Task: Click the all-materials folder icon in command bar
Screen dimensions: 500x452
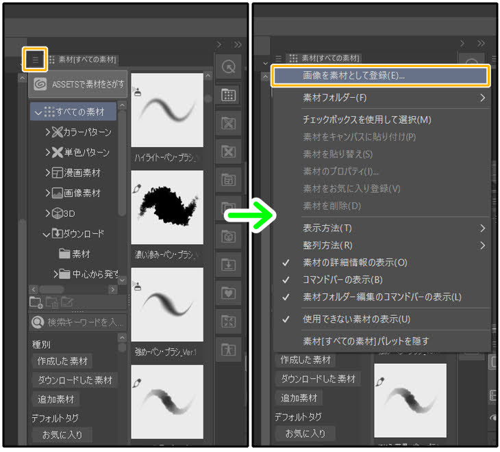Action: pos(228,95)
